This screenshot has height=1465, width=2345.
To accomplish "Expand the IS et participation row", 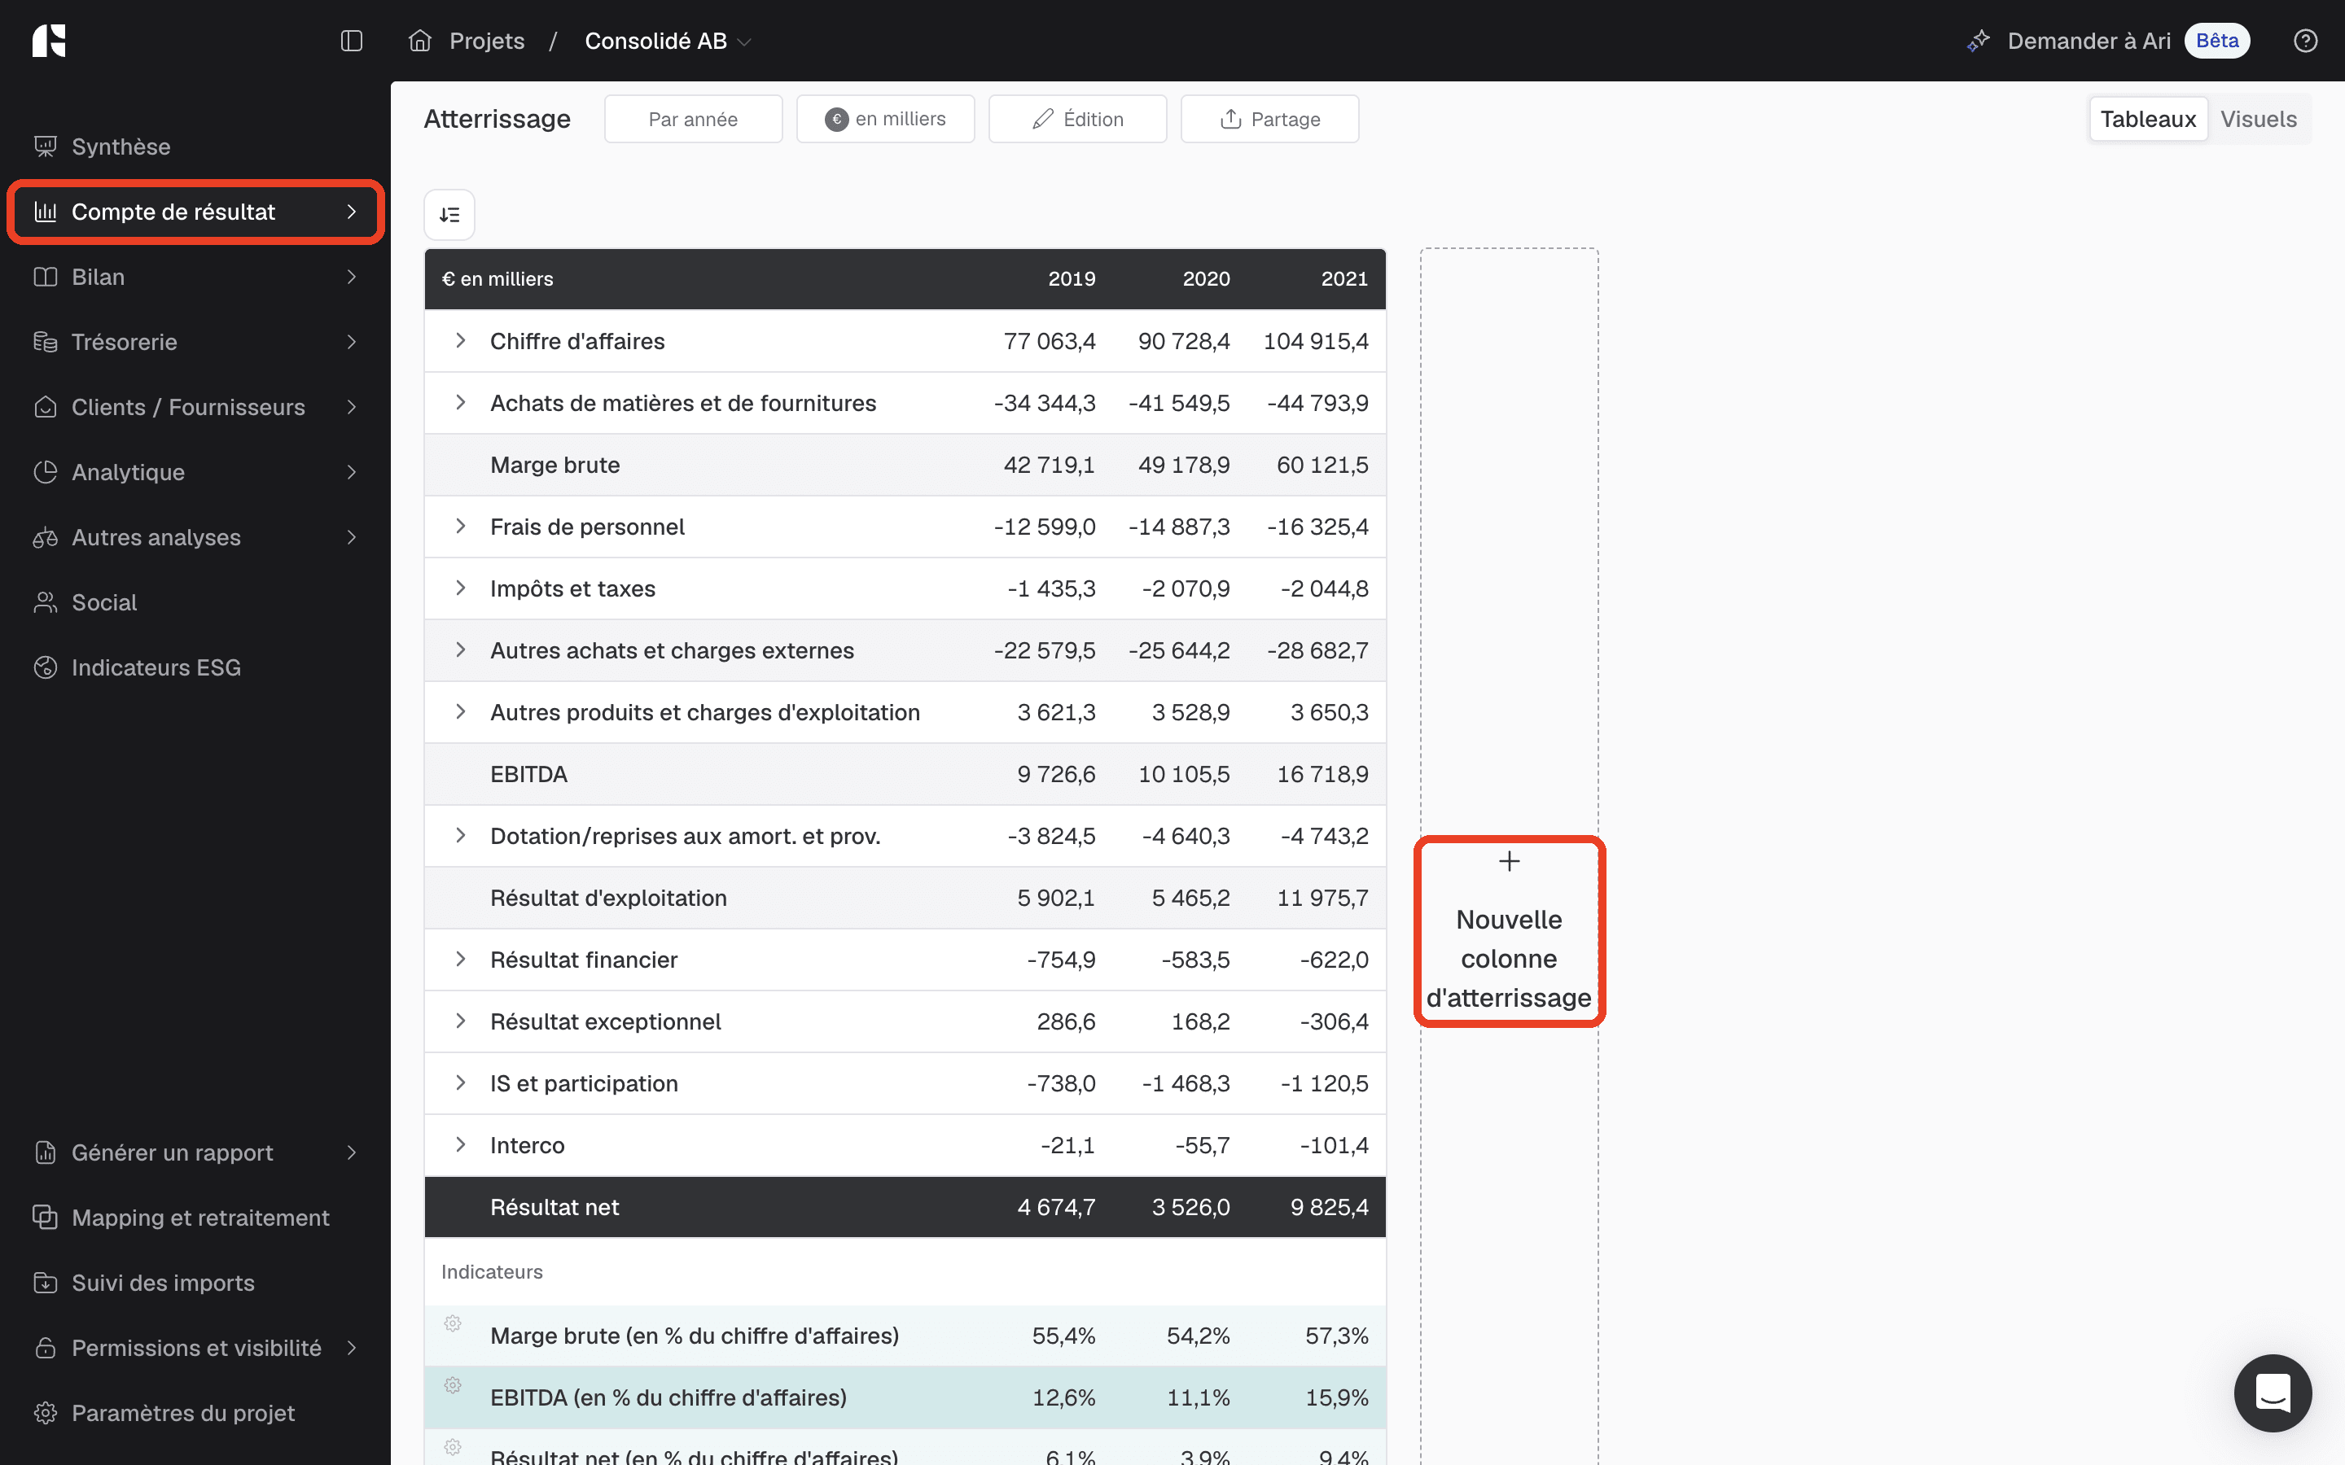I will tap(460, 1083).
